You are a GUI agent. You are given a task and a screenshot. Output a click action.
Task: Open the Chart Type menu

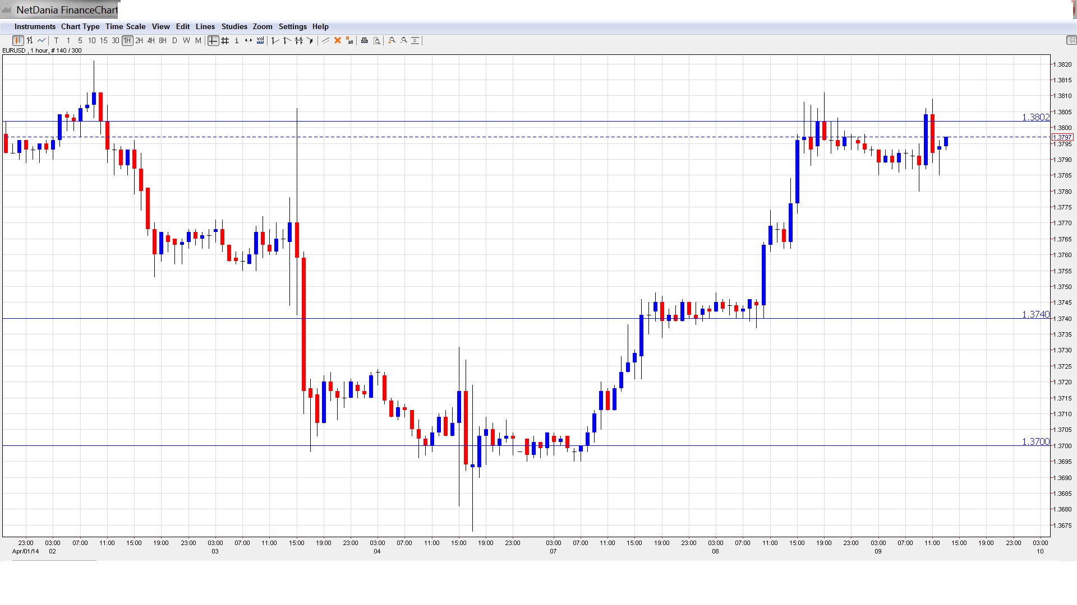[80, 26]
